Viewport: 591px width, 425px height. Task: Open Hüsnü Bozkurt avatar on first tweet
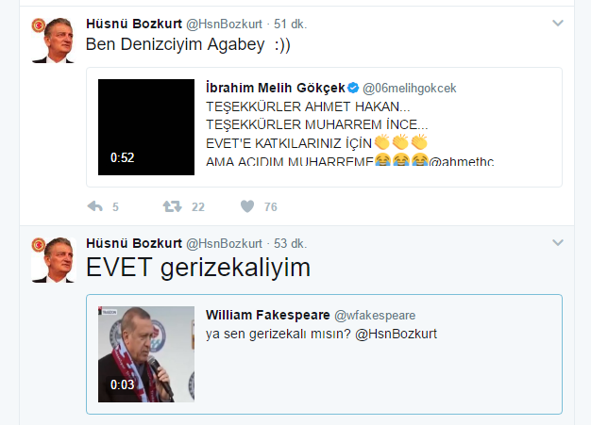pyautogui.click(x=53, y=38)
